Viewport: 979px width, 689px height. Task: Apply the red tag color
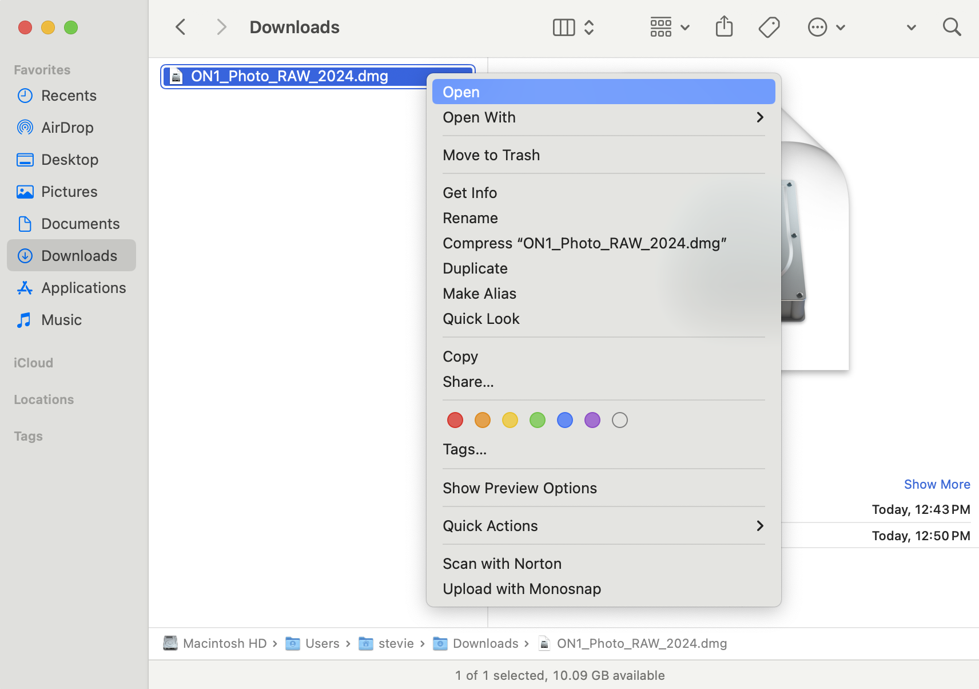coord(455,420)
